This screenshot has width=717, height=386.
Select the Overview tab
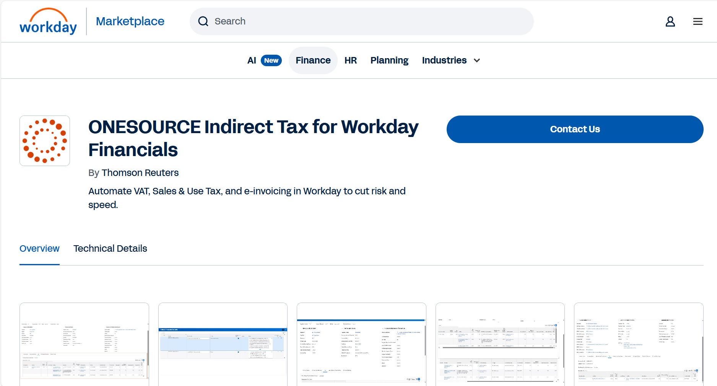point(39,248)
